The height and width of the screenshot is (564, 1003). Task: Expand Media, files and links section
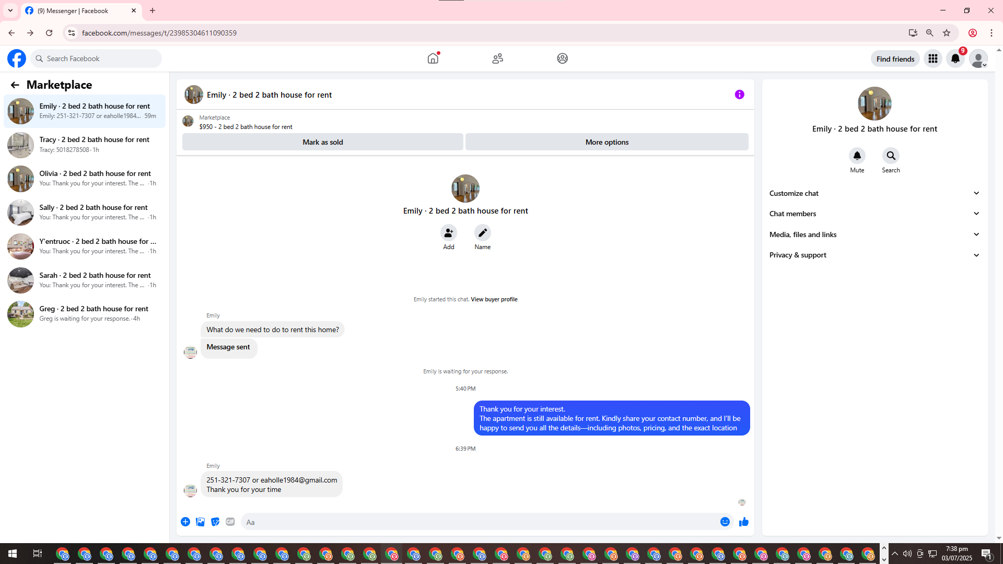[x=874, y=234]
